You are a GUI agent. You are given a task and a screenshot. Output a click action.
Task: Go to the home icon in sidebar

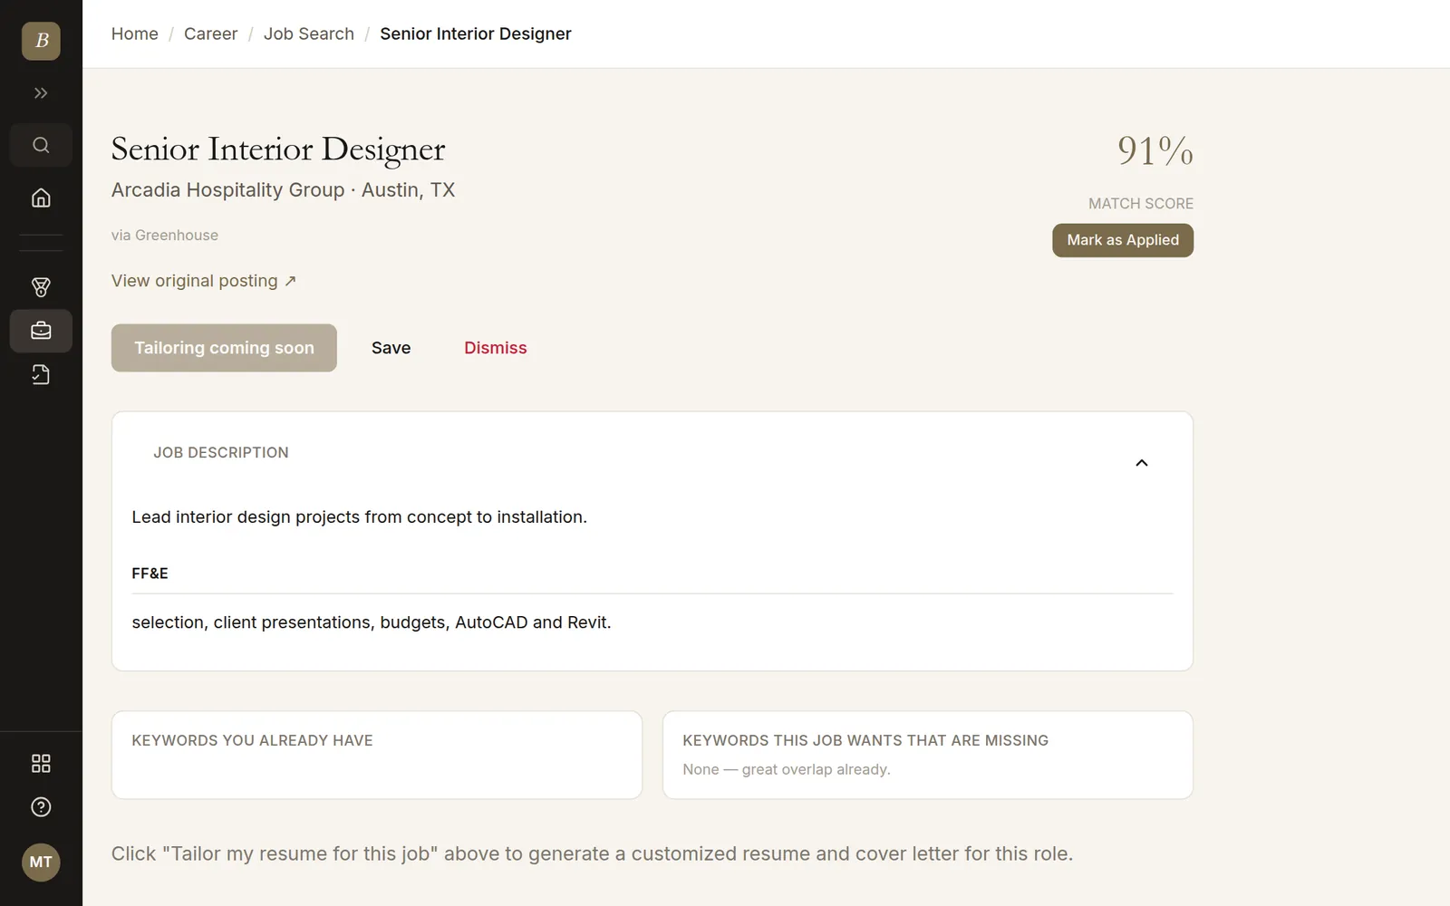(41, 198)
